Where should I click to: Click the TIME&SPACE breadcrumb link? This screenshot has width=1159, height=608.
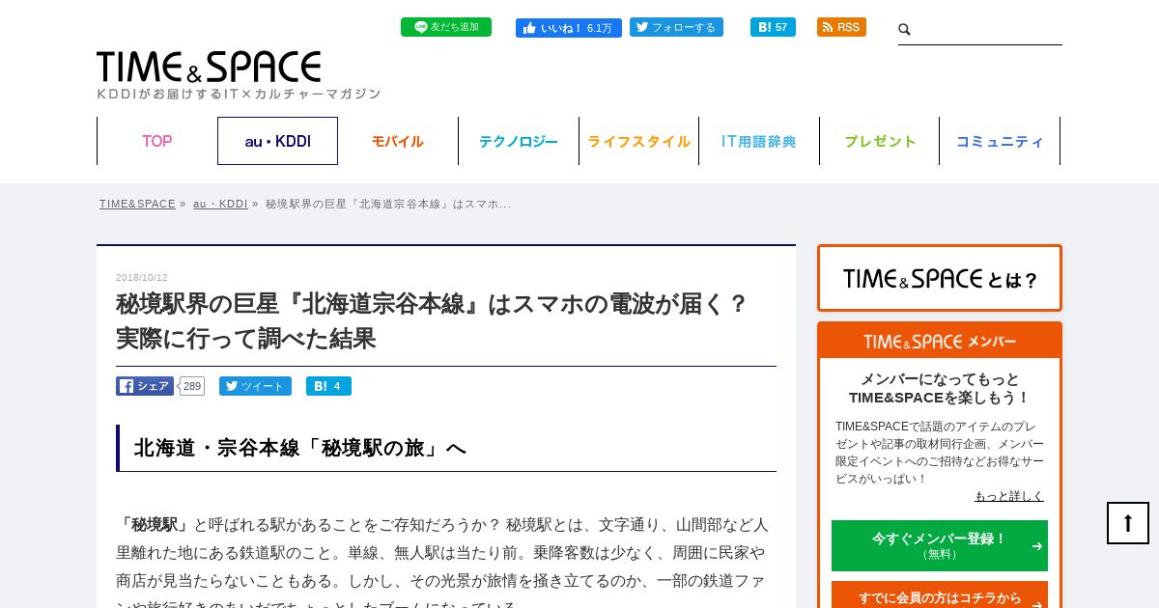point(137,204)
